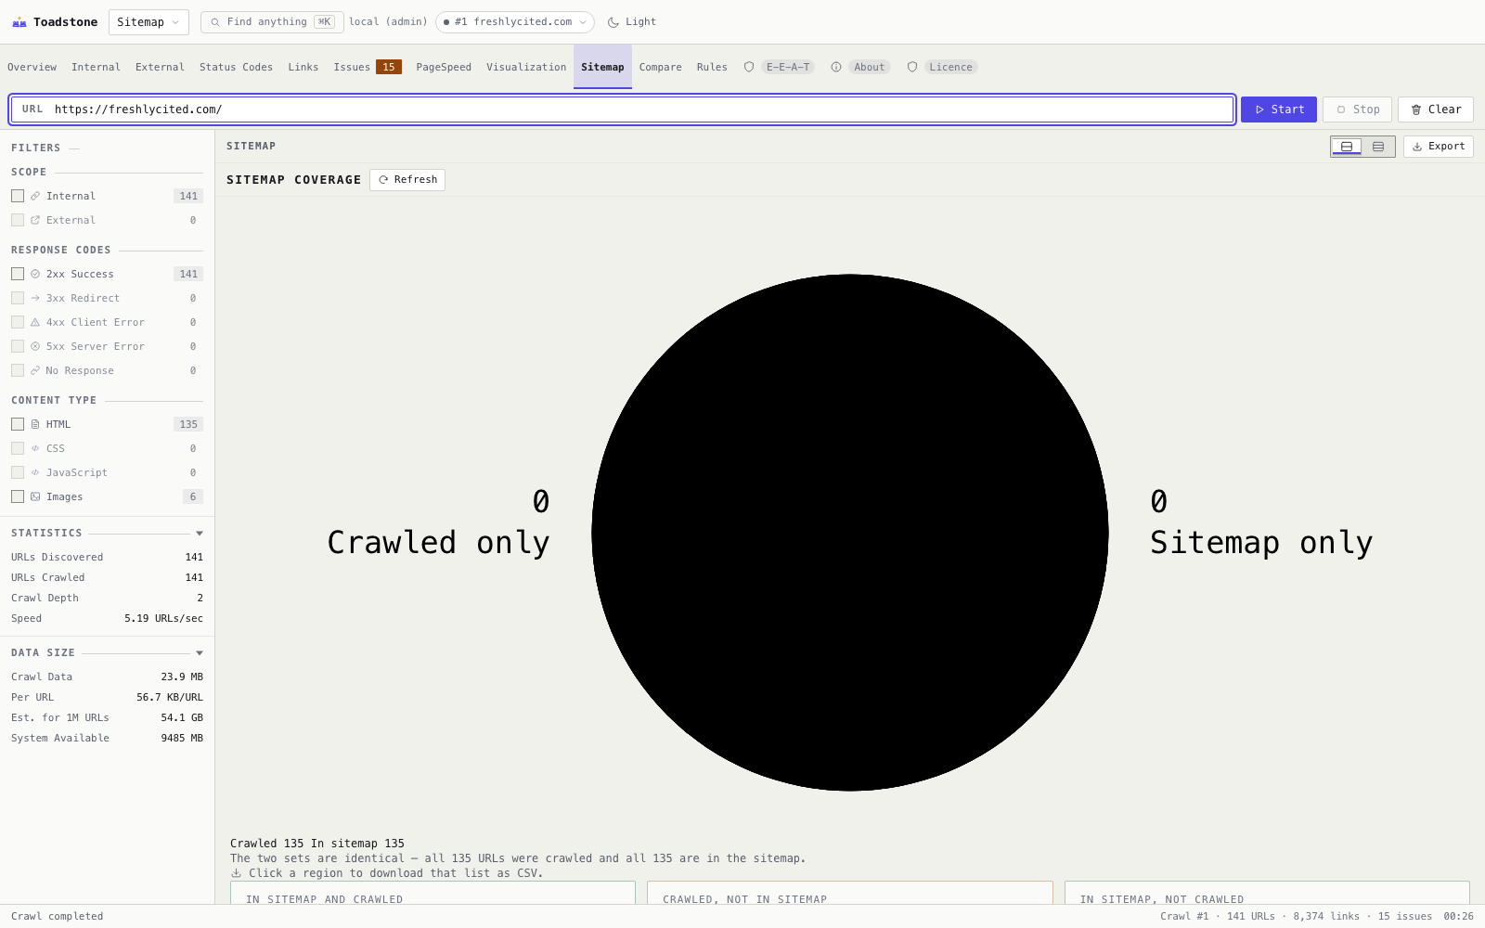Click the Toadstone logo icon
Image resolution: width=1485 pixels, height=928 pixels.
coord(19,22)
